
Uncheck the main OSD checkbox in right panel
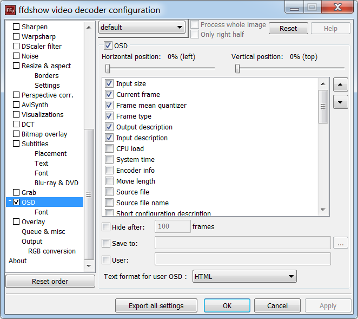(108, 45)
